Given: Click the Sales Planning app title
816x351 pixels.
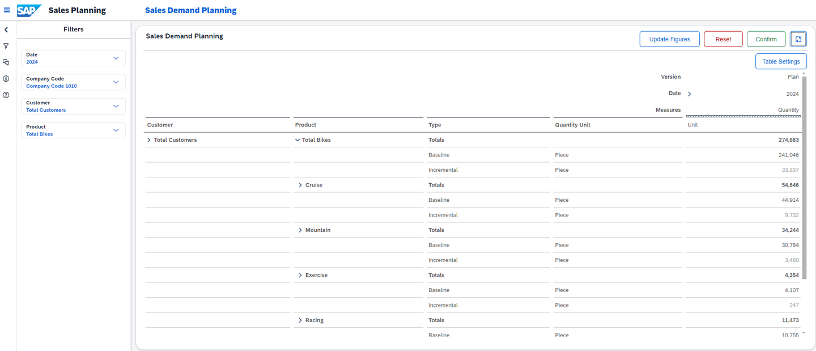Looking at the screenshot, I should point(77,10).
